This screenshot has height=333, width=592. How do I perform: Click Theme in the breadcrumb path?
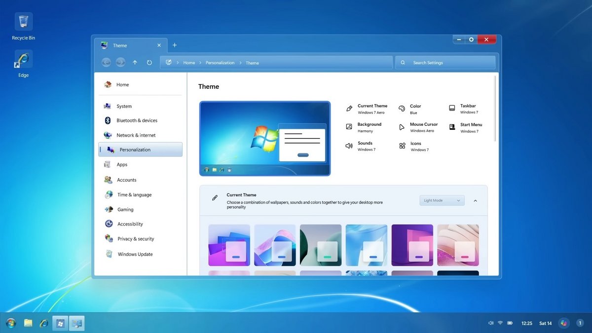[252, 63]
